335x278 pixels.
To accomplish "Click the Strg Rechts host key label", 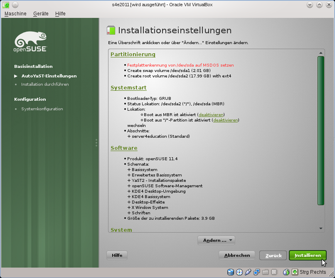I will coord(313,272).
